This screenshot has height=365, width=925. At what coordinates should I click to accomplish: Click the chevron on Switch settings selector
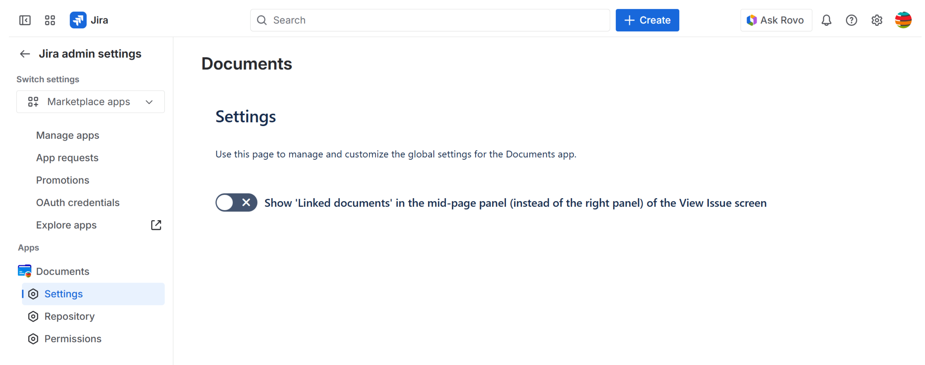pyautogui.click(x=149, y=102)
